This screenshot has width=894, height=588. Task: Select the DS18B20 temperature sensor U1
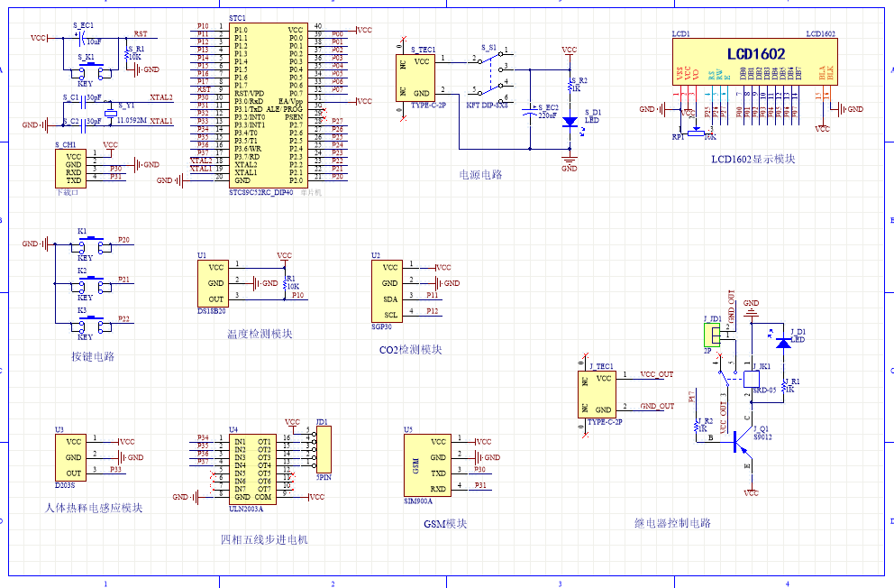216,283
